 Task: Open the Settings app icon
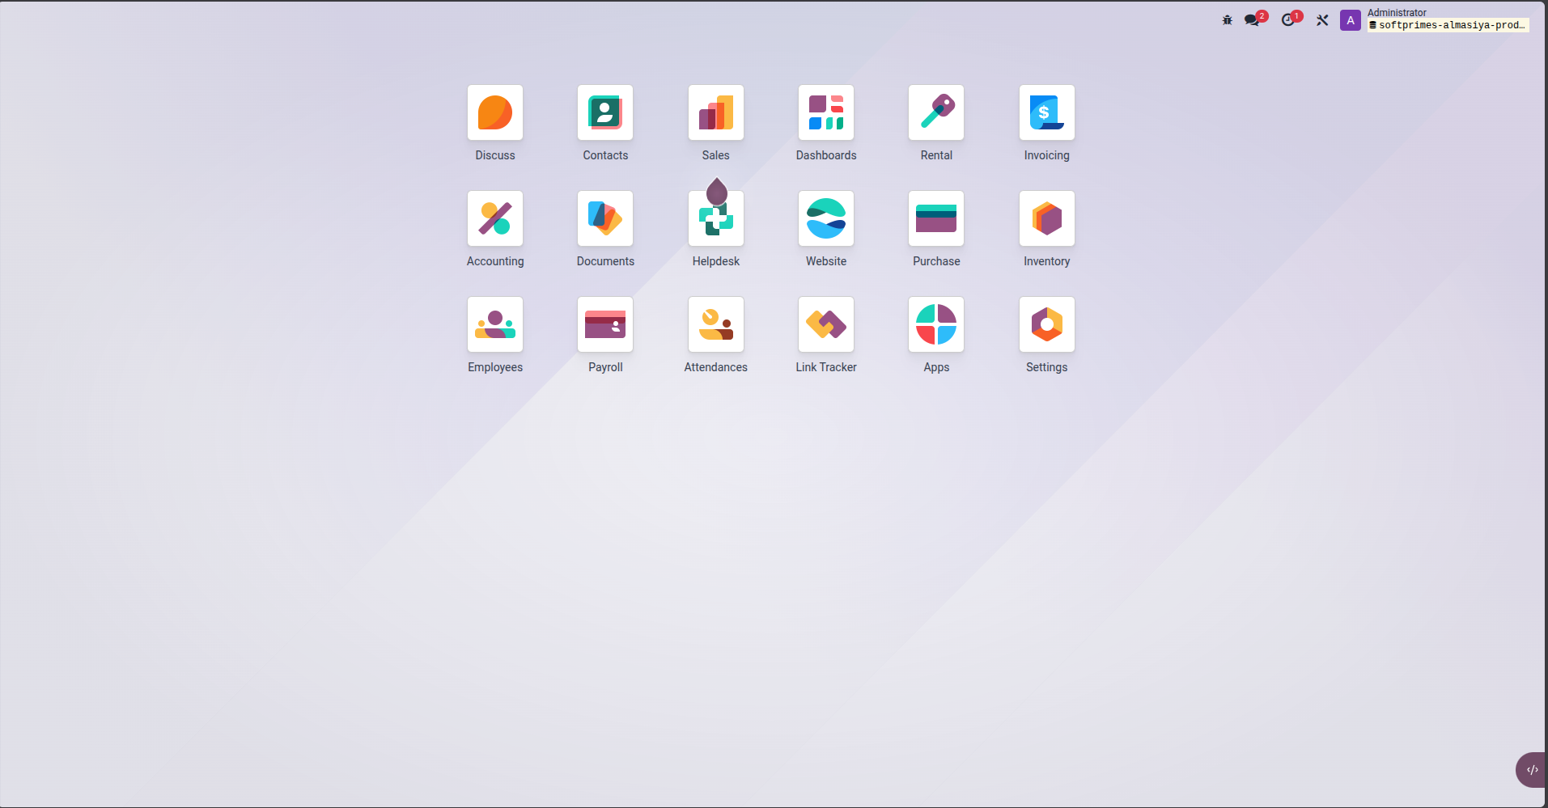1047,324
